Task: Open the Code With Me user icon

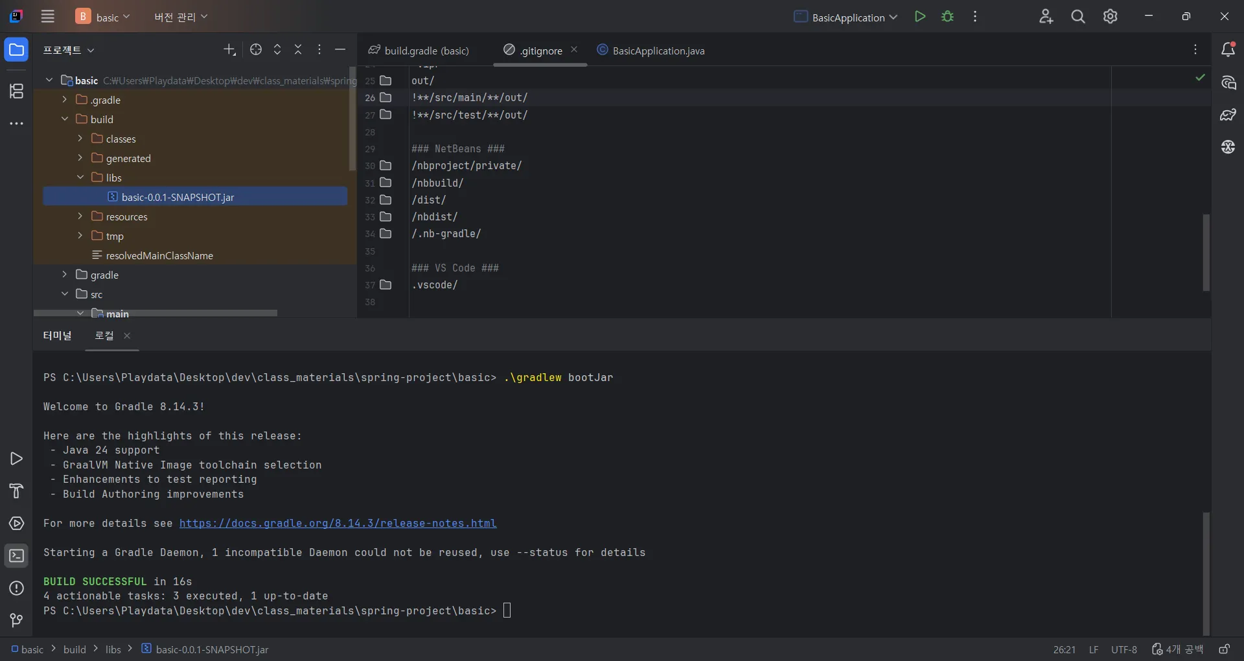Action: (x=1046, y=17)
